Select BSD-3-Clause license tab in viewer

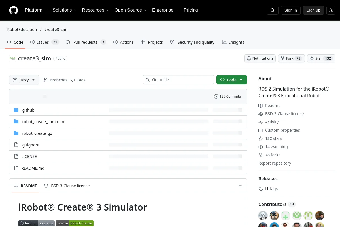[67, 186]
